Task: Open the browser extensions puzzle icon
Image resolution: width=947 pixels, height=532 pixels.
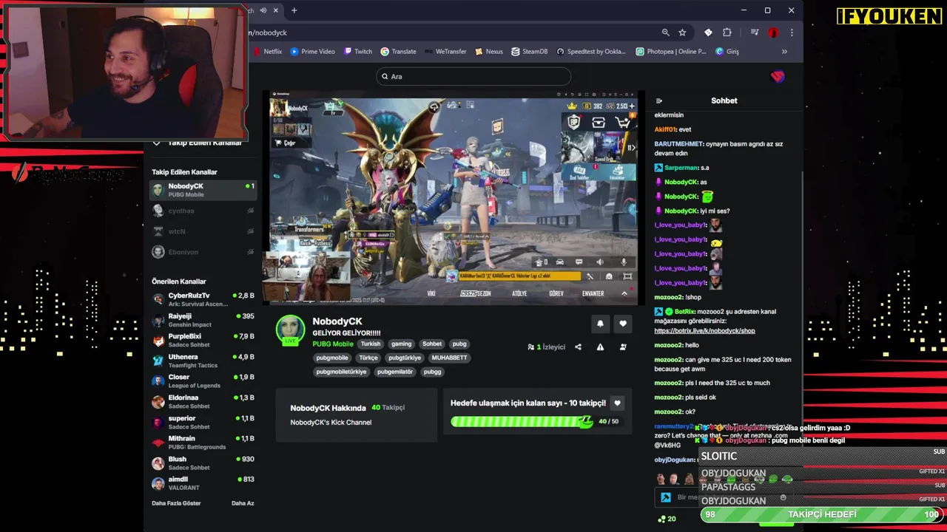Action: click(727, 33)
